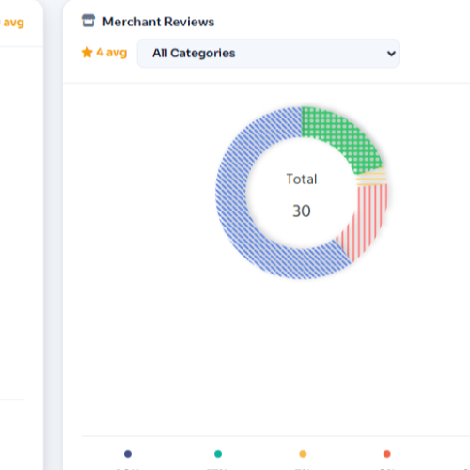Screen dimensions: 470x470
Task: Click the 4 avg rating text
Action: (x=112, y=53)
